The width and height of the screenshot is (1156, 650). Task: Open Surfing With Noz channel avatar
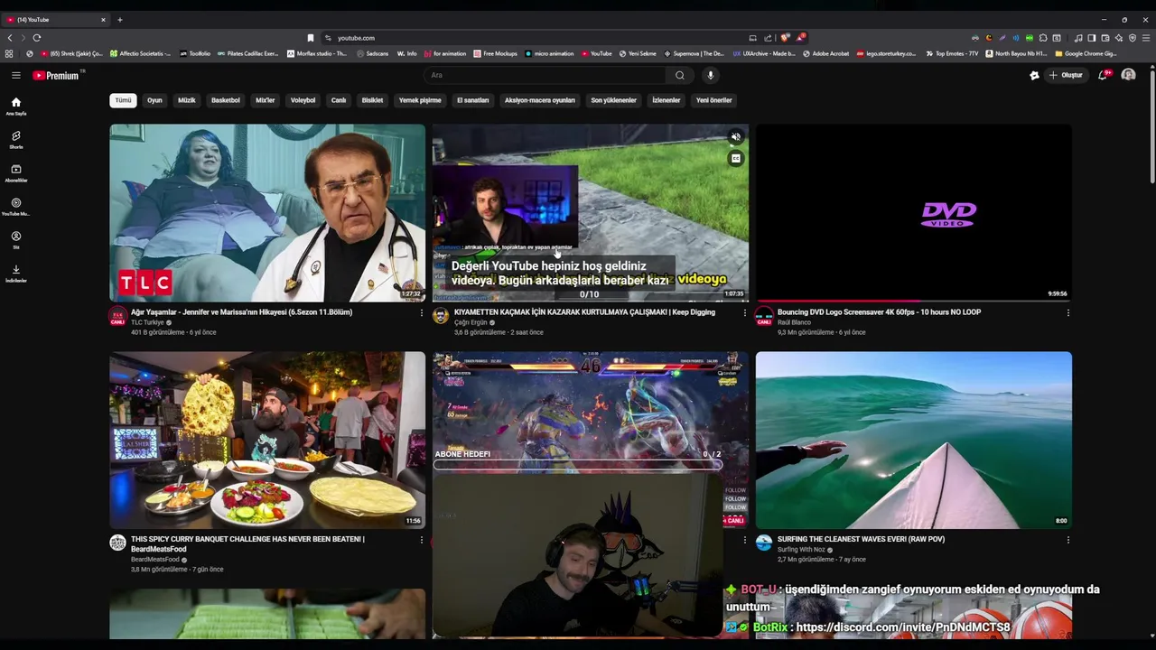click(764, 543)
